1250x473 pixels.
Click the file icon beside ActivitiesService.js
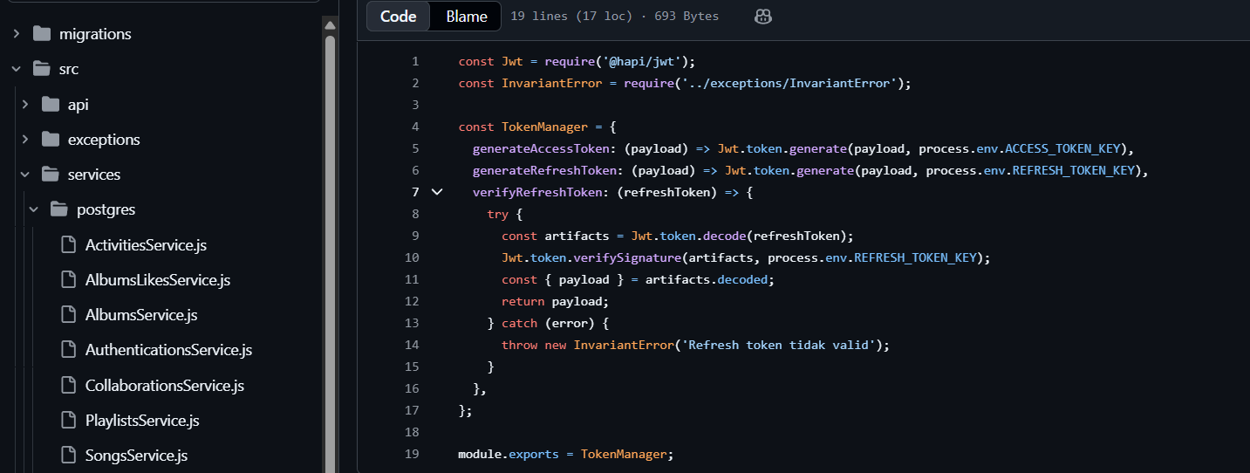[69, 245]
